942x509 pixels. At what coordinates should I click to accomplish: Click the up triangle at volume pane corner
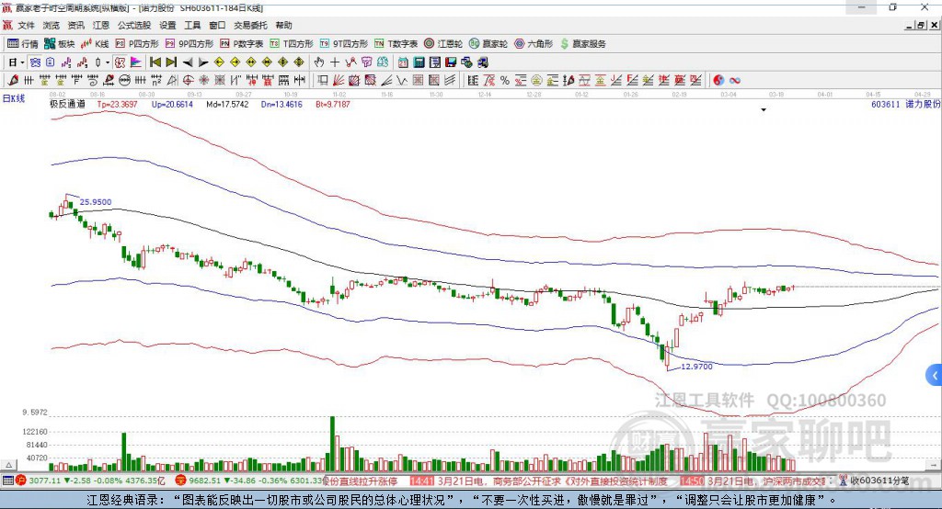pos(9,465)
